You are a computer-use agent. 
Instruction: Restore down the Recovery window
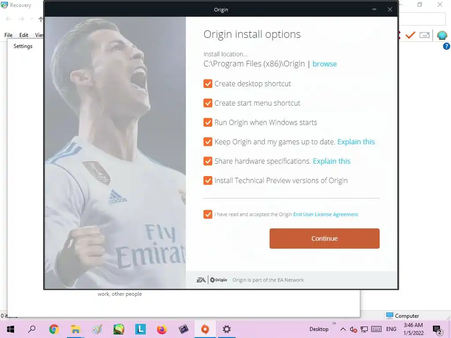420,4
